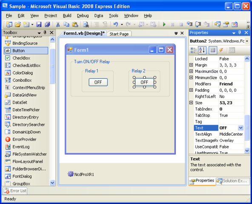Click the Relay 1 OFF button
The image size is (252, 204).
point(98,82)
